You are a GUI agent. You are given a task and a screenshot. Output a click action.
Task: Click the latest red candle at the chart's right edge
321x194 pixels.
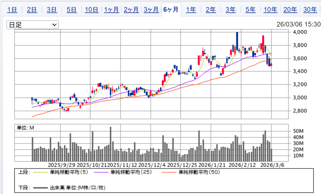click(271, 65)
